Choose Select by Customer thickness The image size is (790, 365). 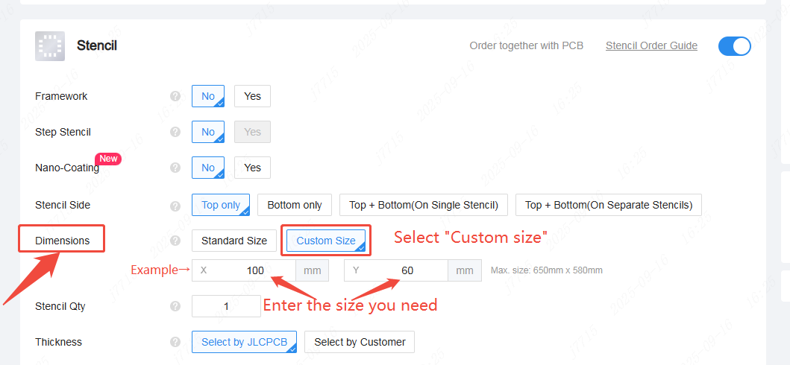point(360,342)
